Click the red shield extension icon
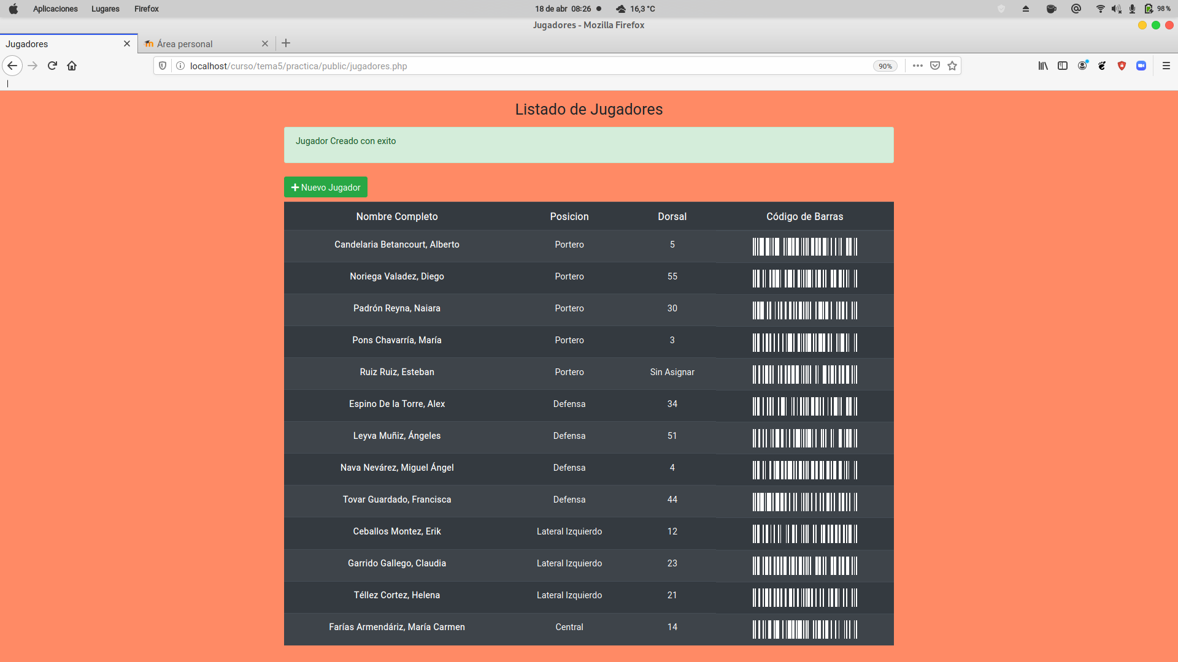 [1122, 66]
